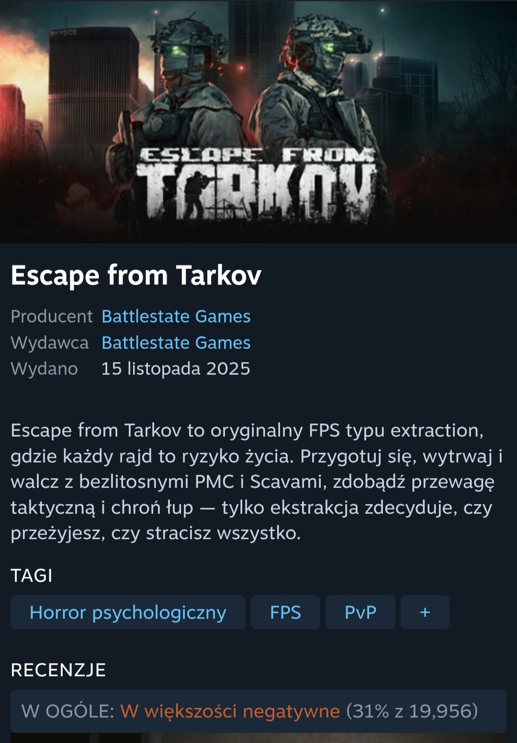This screenshot has width=517, height=743.
Task: Choose the PvP tag
Action: click(360, 612)
